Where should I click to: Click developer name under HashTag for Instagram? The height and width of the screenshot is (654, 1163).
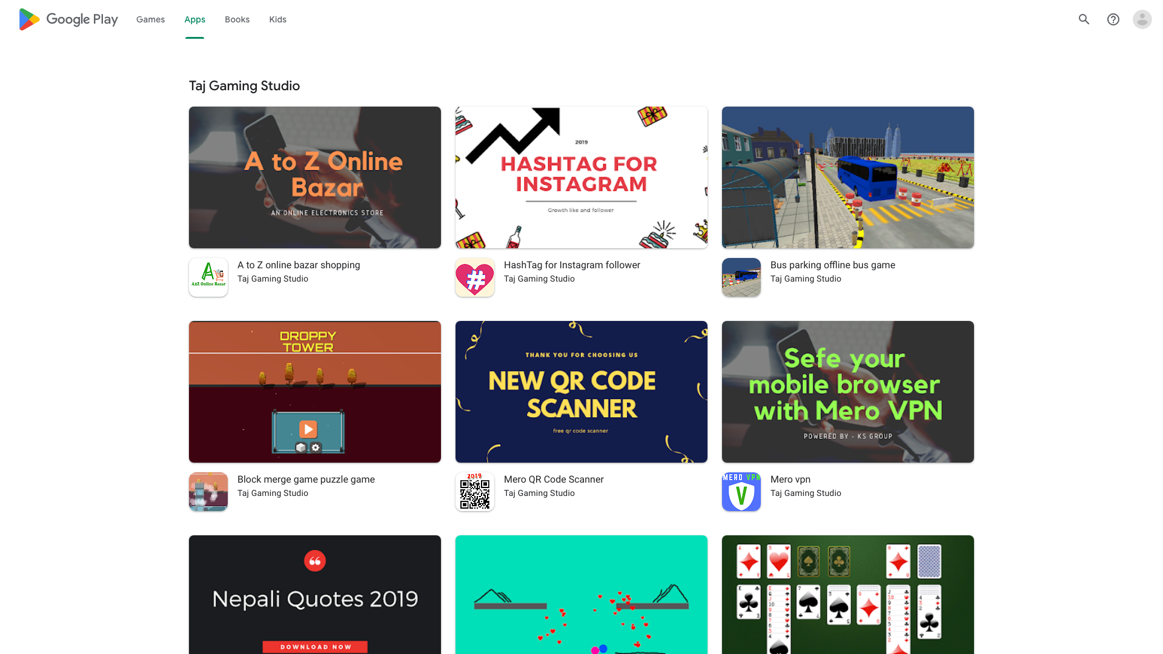click(x=539, y=279)
